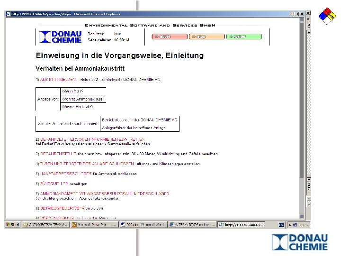Click the Benutzer kurt label
The image size is (341, 256).
point(104,34)
